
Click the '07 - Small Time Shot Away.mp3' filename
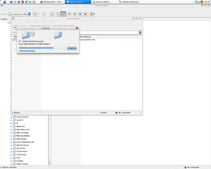coord(31,41)
